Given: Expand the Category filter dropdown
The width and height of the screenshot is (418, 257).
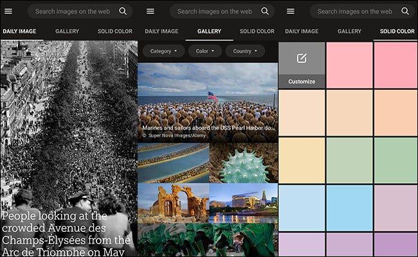Looking at the screenshot, I should [163, 51].
